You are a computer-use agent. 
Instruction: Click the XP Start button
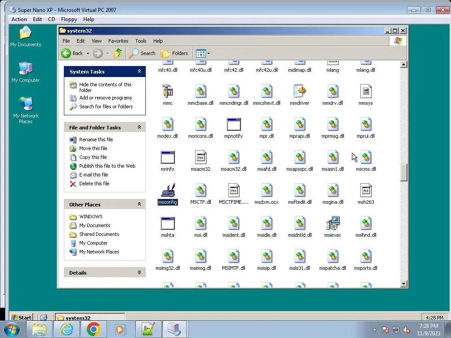(x=21, y=317)
